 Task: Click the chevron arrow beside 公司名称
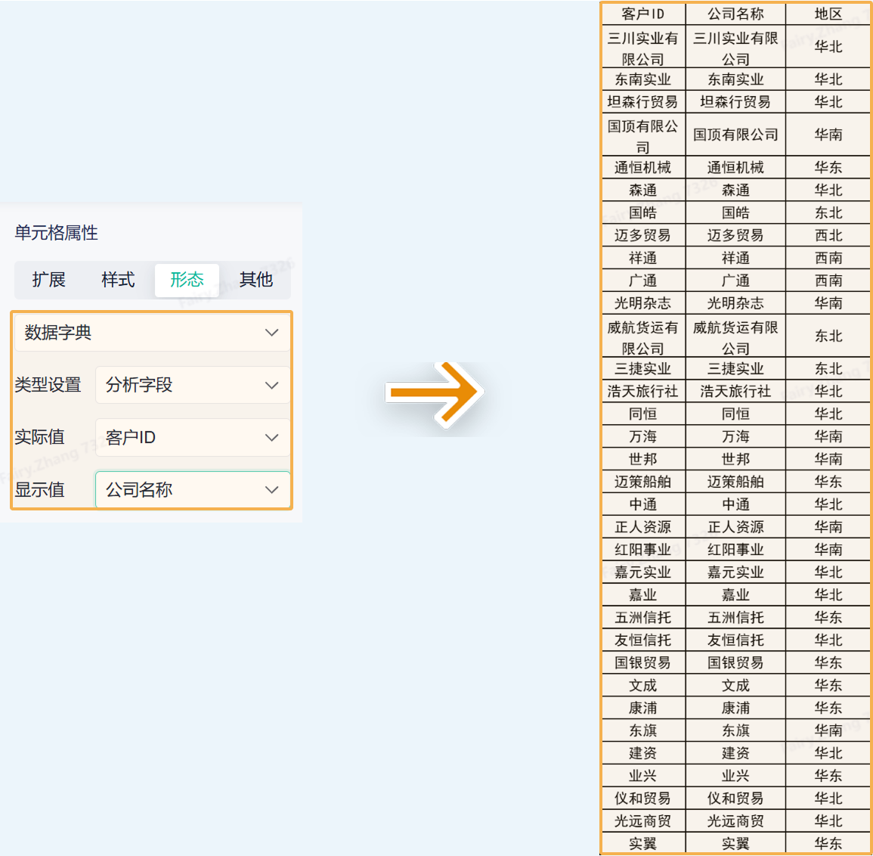click(271, 489)
